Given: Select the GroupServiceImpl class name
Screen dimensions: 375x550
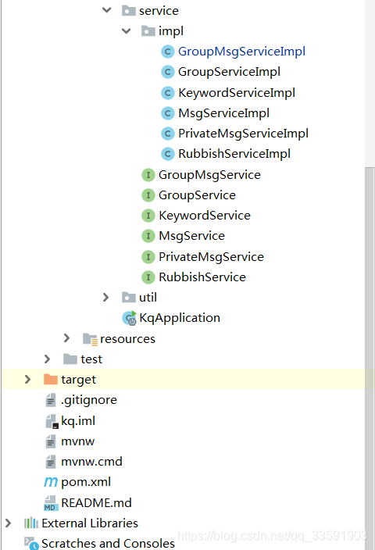Looking at the screenshot, I should point(229,72).
